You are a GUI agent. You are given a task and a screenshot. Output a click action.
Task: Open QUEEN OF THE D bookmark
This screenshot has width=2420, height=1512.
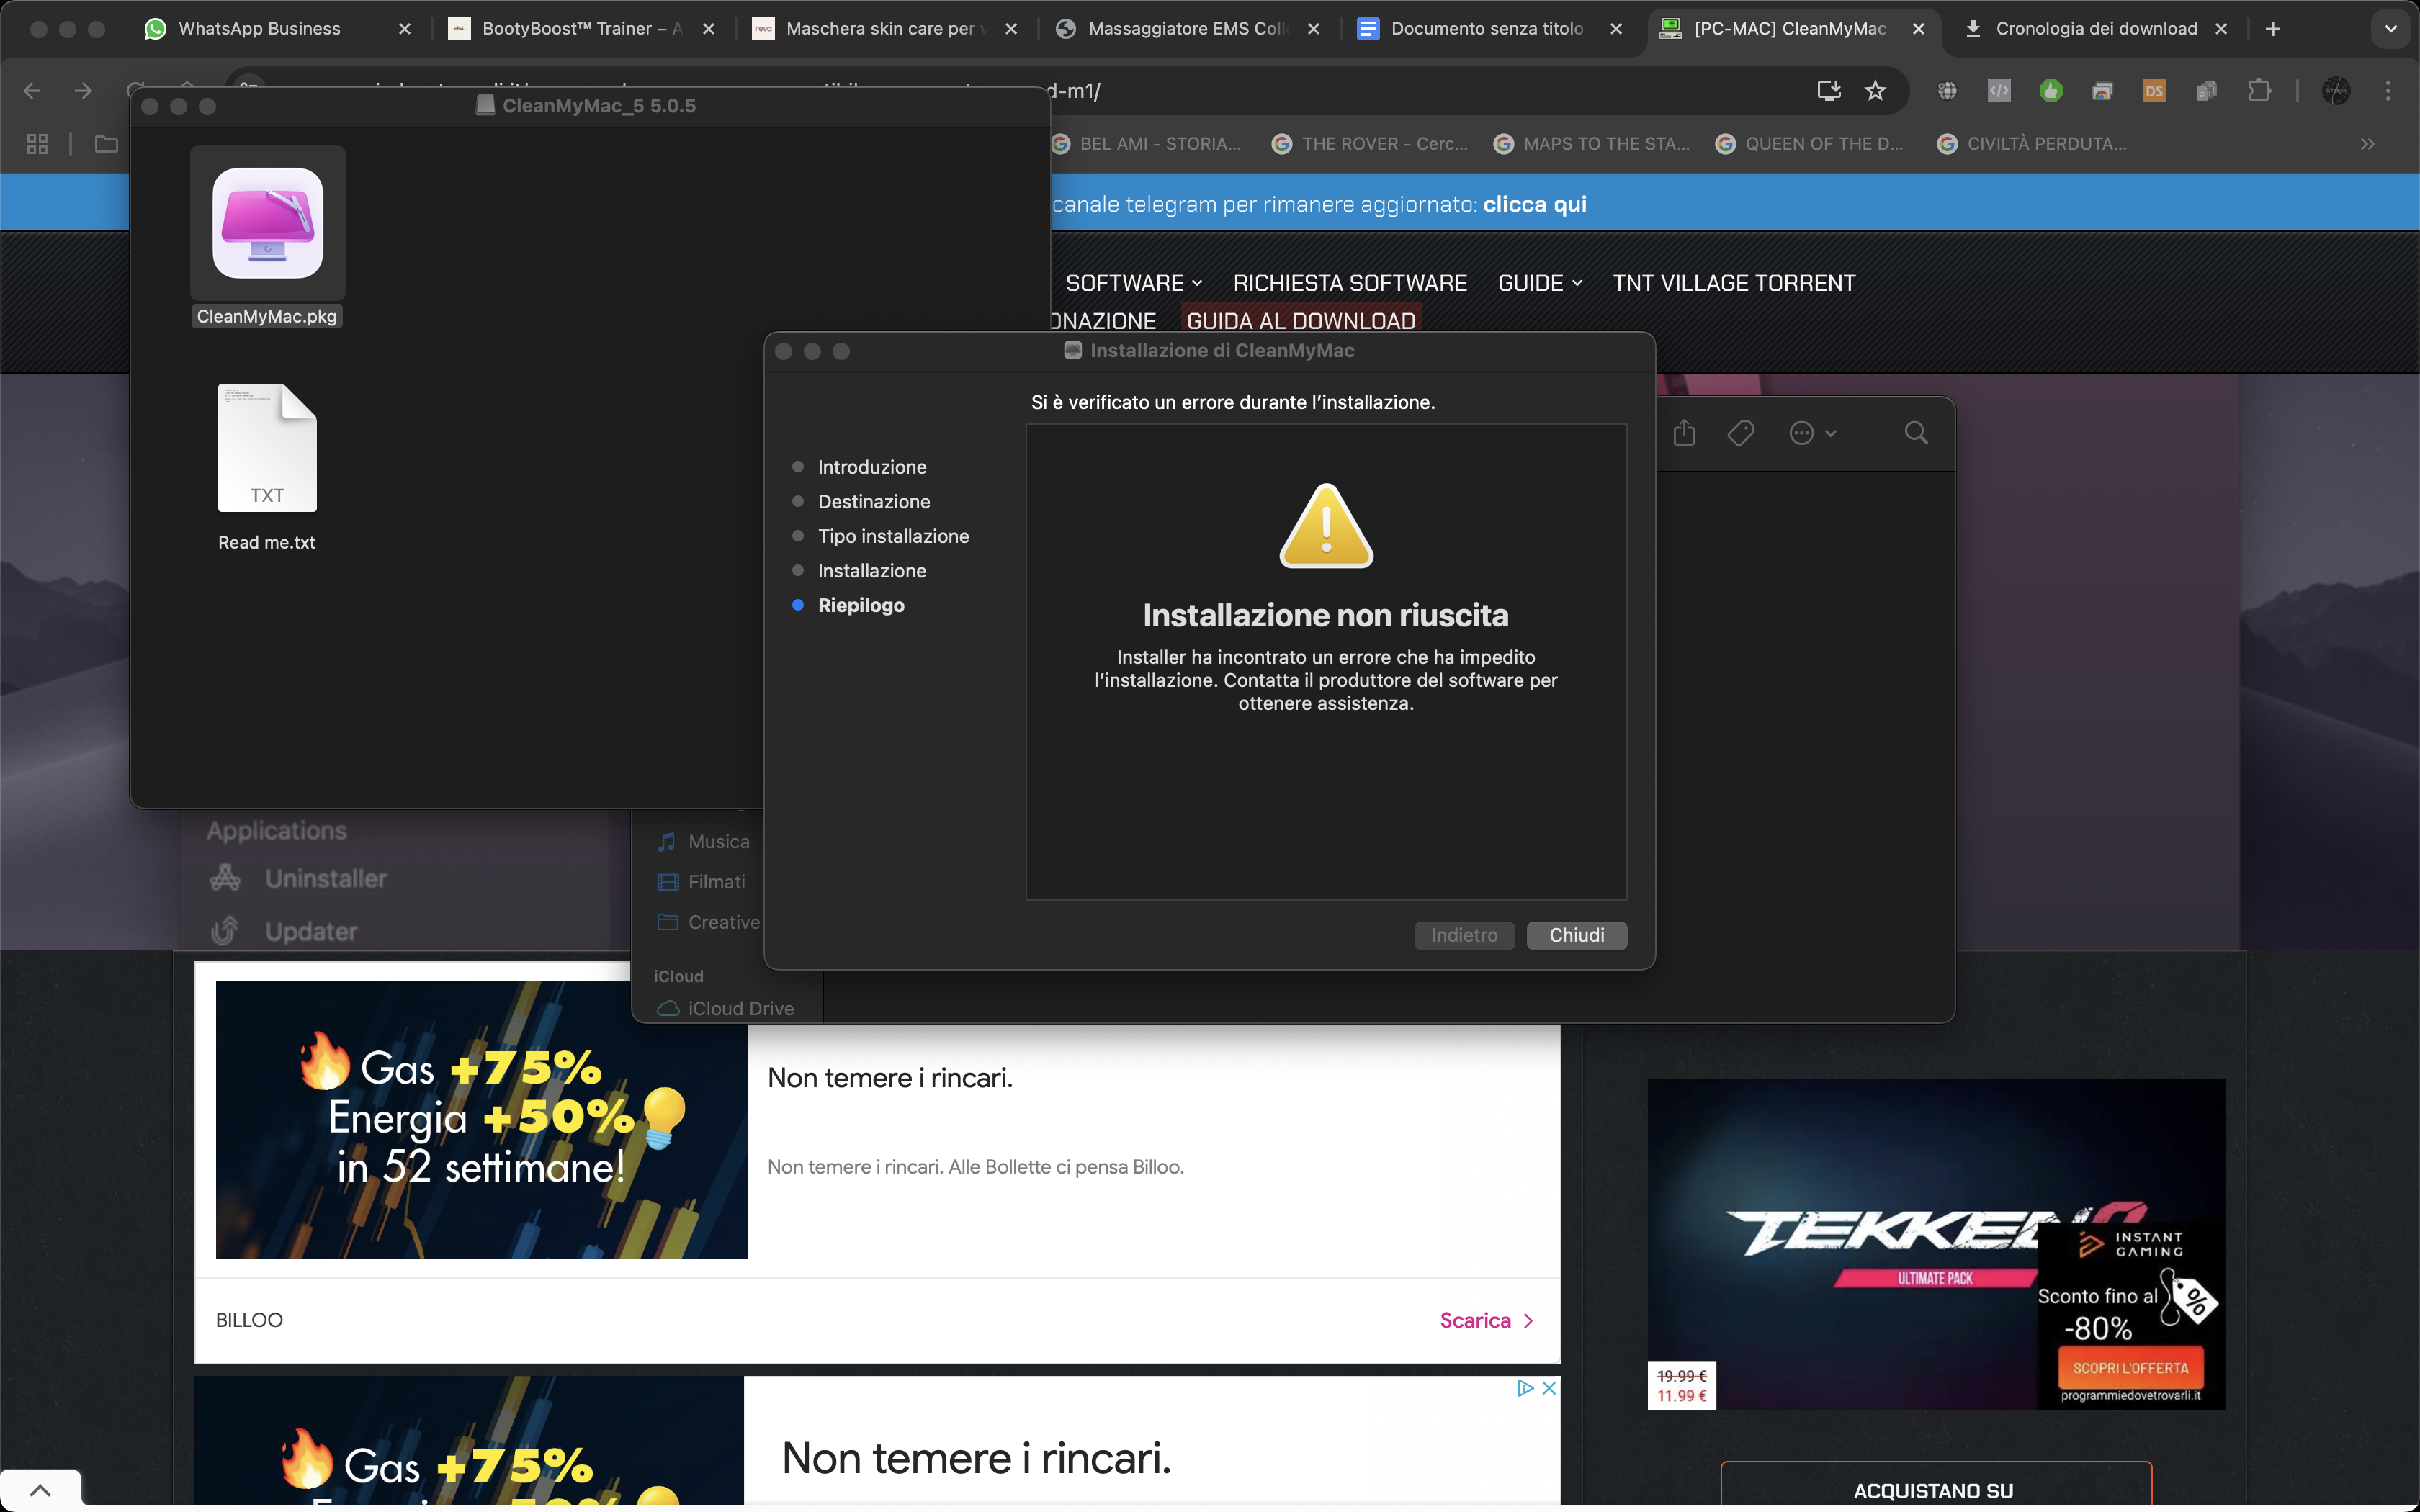coord(1810,144)
